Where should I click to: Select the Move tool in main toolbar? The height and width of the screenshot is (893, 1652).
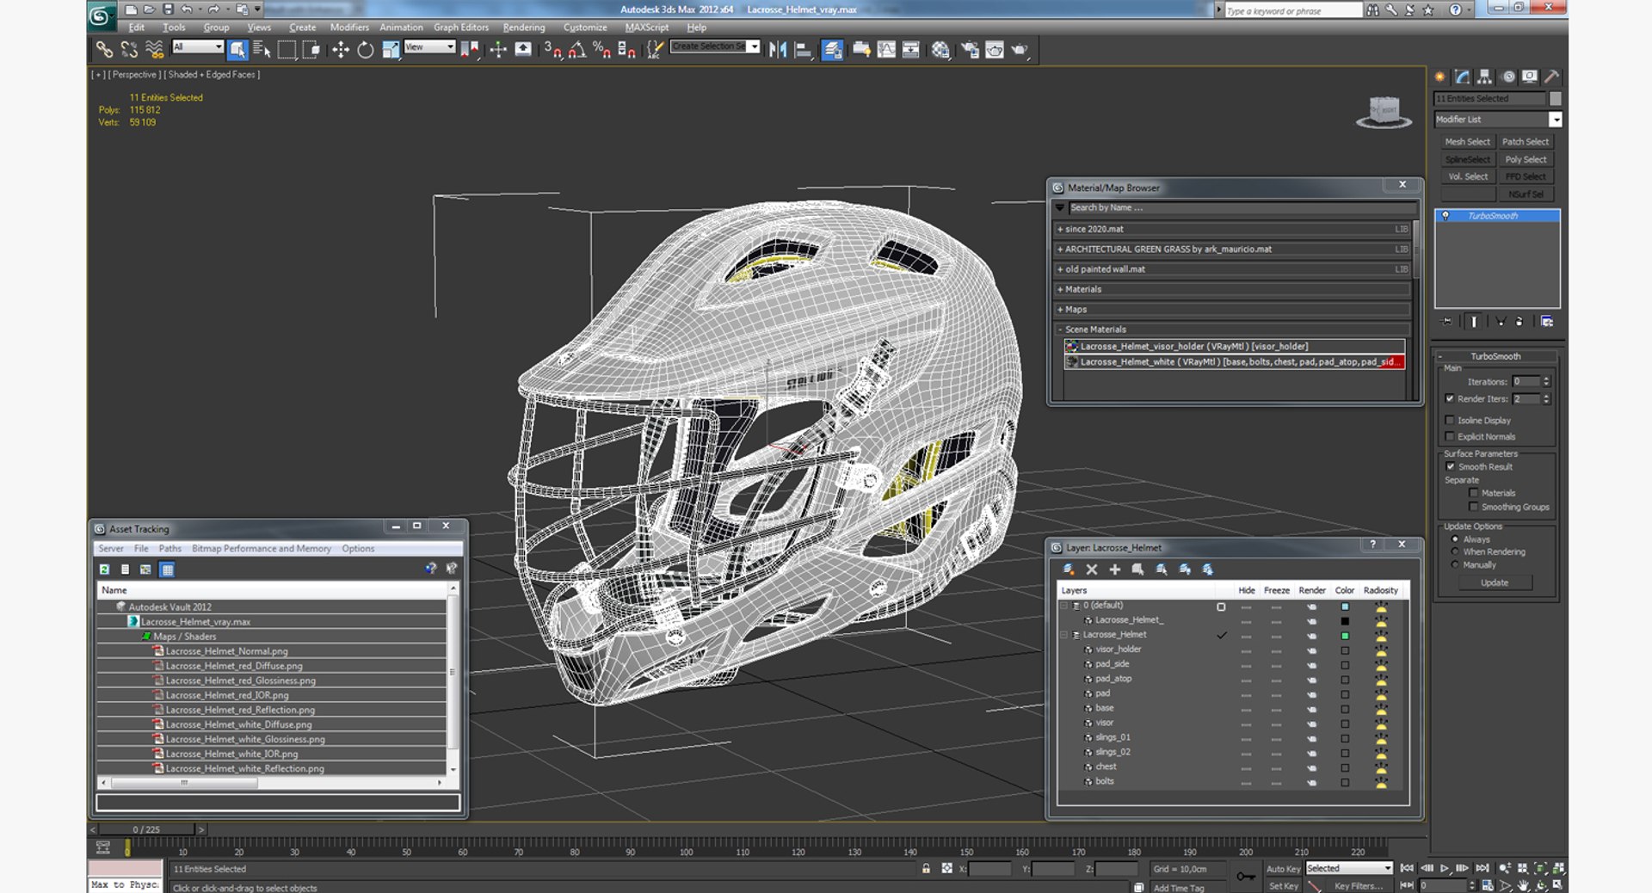pyautogui.click(x=341, y=50)
